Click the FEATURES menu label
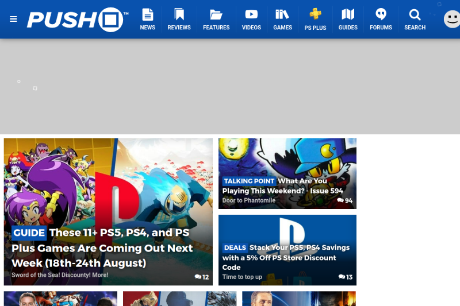This screenshot has width=460, height=306. (x=216, y=28)
